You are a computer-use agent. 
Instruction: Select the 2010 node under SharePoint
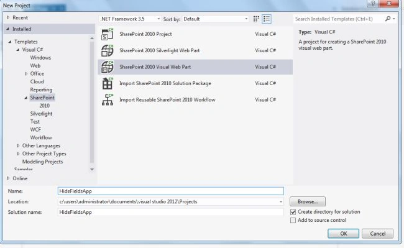(44, 106)
